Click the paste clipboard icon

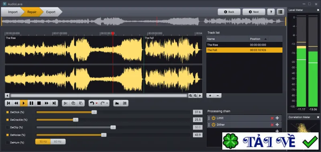(81, 103)
